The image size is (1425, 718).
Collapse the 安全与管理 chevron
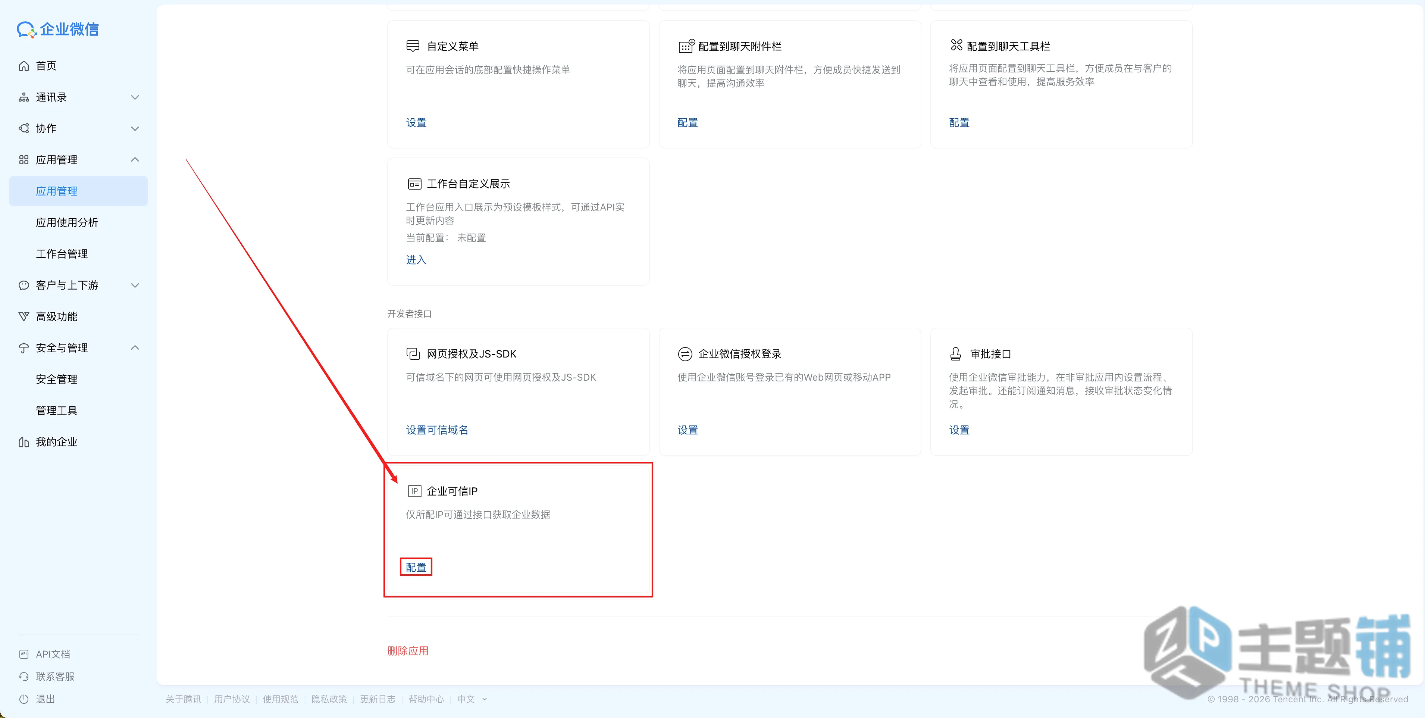pyautogui.click(x=135, y=348)
